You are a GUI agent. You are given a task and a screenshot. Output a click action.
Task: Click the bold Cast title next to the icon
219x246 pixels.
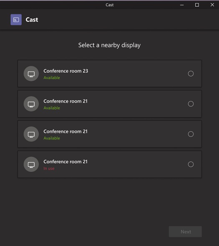tap(32, 20)
